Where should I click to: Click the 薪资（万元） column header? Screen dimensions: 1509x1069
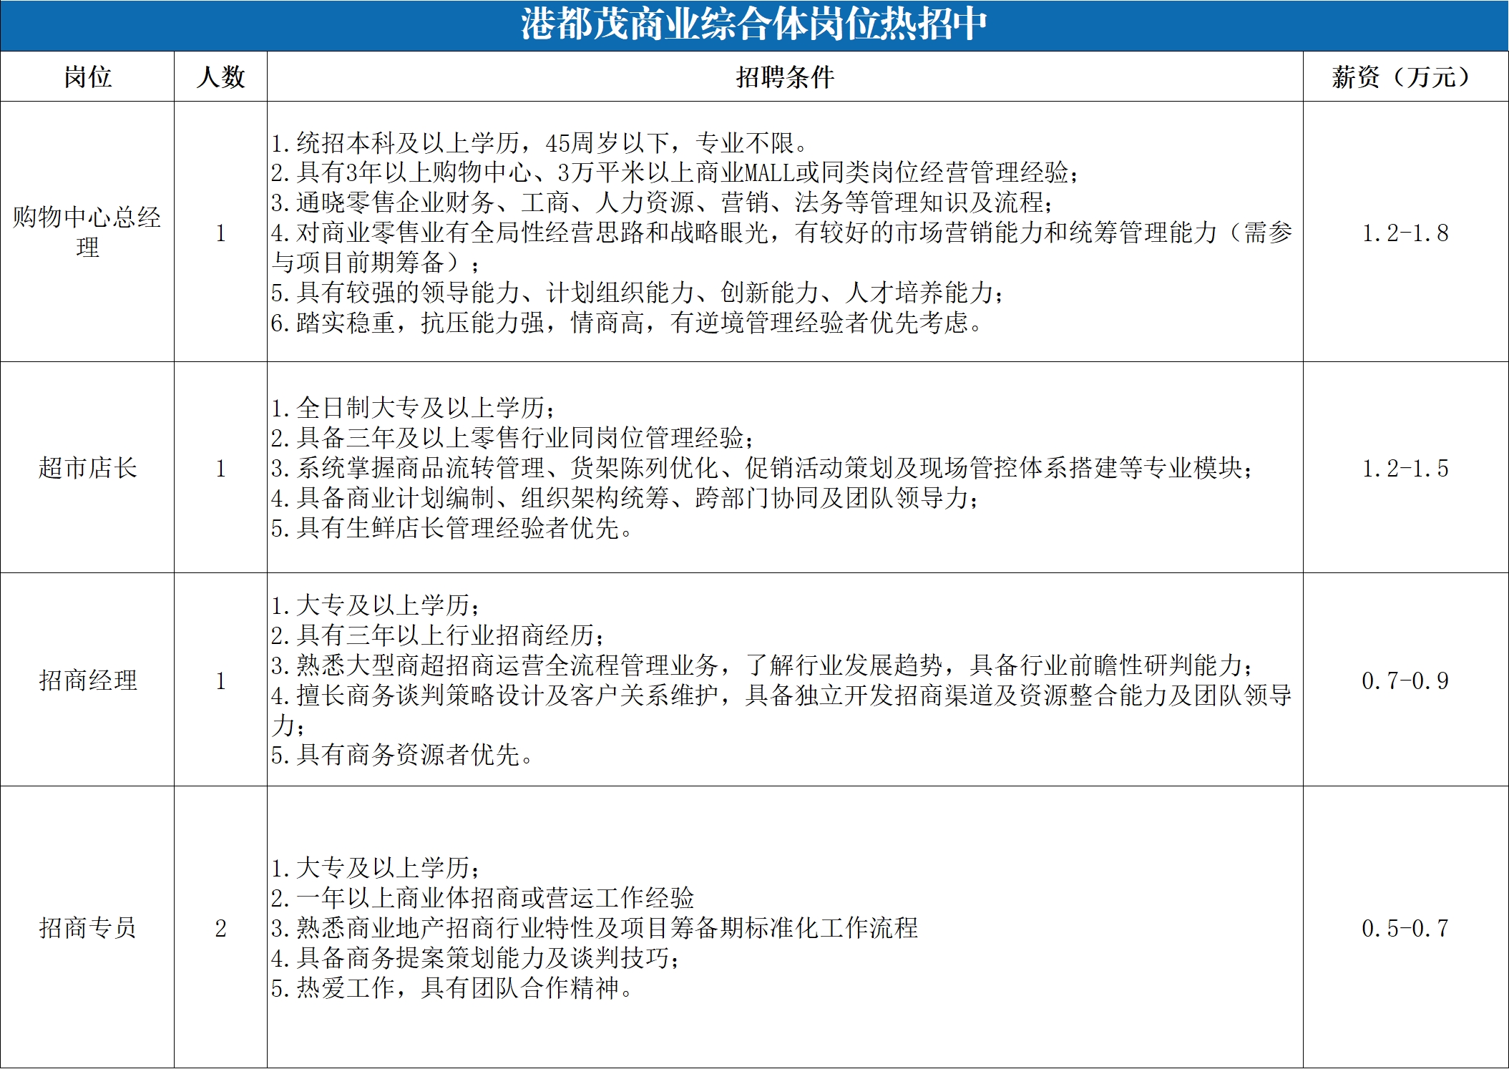pyautogui.click(x=1405, y=77)
